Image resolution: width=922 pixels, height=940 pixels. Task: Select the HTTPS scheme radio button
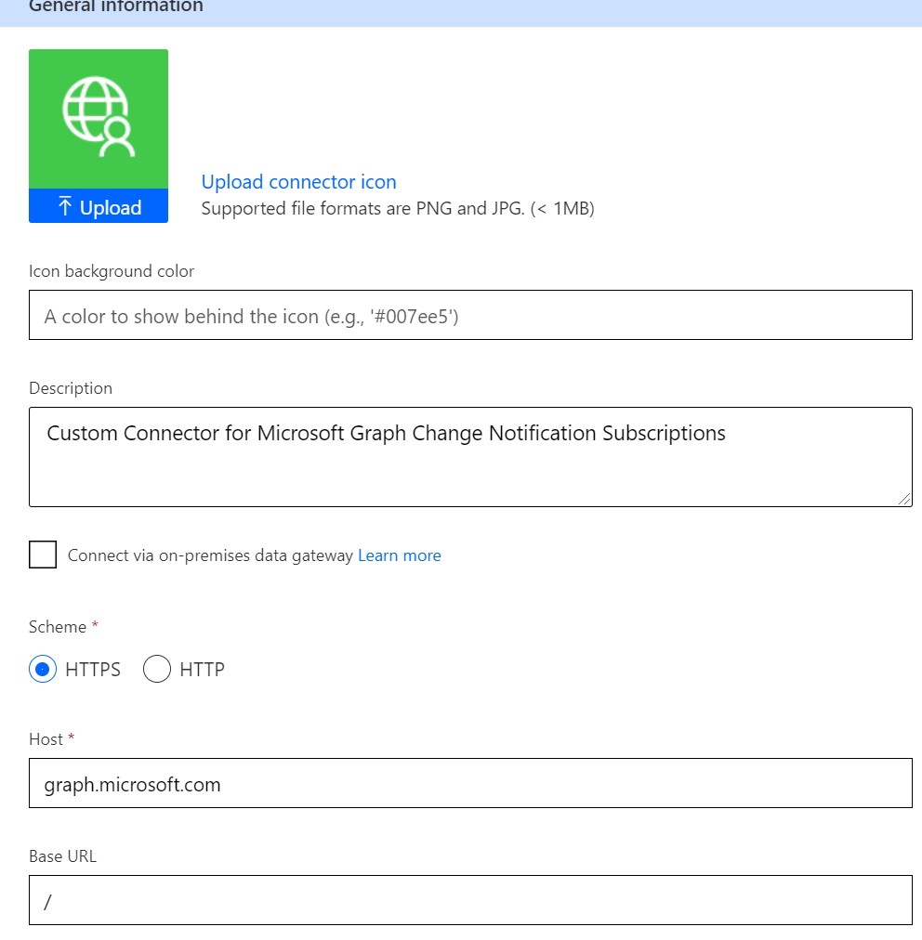[43, 669]
